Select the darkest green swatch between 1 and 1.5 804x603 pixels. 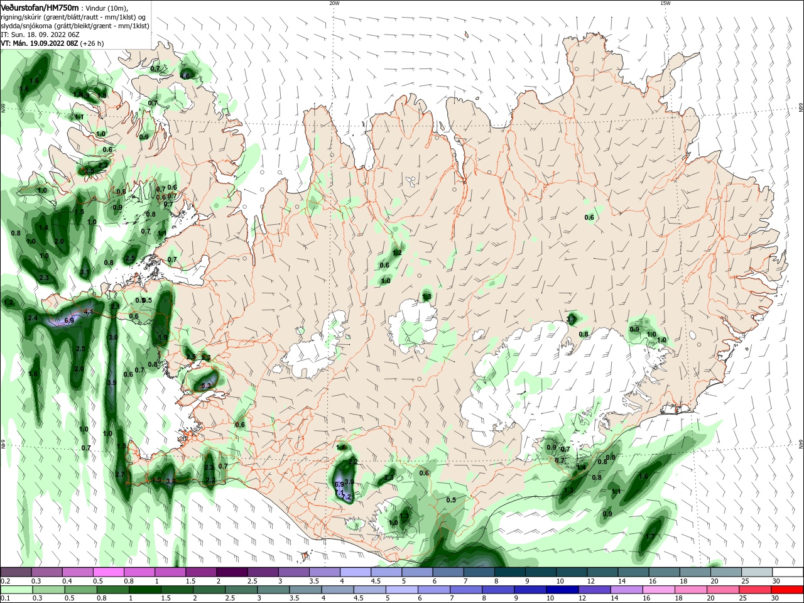(x=144, y=590)
